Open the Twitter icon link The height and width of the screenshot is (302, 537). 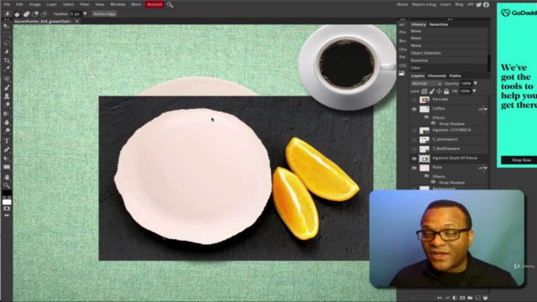pyautogui.click(x=479, y=4)
